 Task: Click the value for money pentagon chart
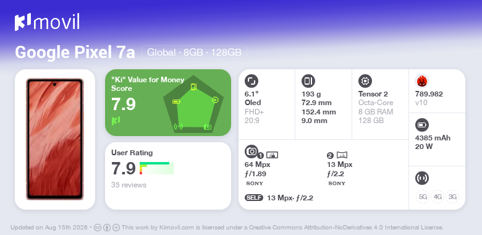193,104
